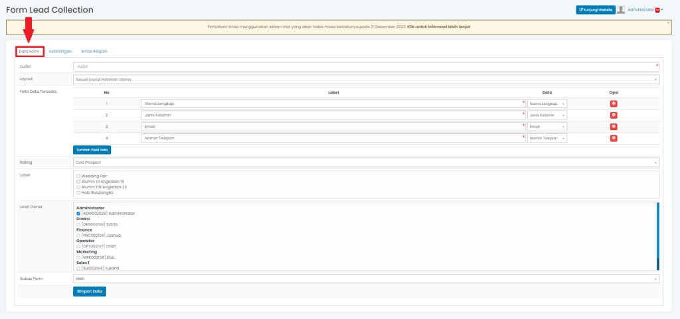This screenshot has height=319, width=680.
Task: Check the Wedding Fair label
Action: click(x=78, y=176)
